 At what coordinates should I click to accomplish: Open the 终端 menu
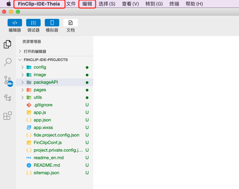pos(174,4)
